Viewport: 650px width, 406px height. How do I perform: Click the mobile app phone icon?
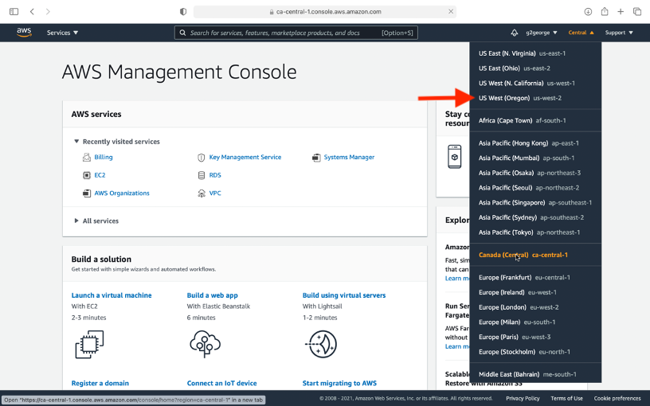point(454,157)
